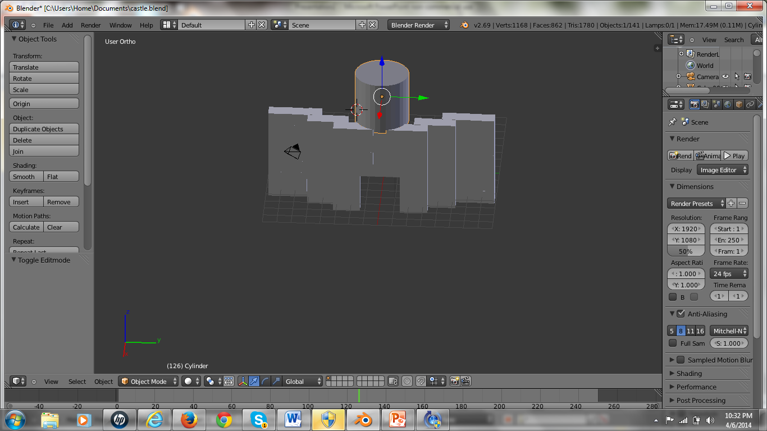
Task: Toggle snapping with the magnet icon
Action: click(421, 381)
